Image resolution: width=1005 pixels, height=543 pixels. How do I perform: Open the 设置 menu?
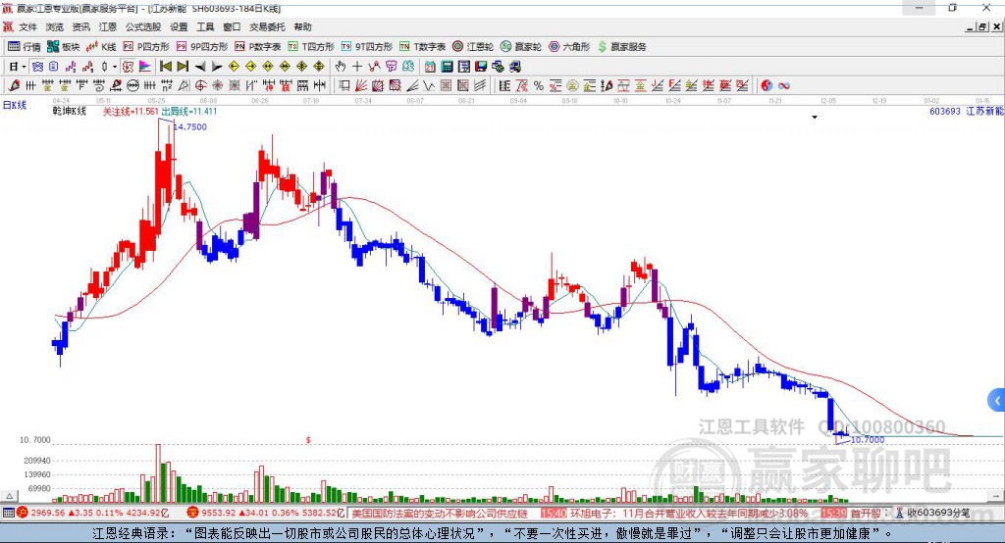[179, 26]
